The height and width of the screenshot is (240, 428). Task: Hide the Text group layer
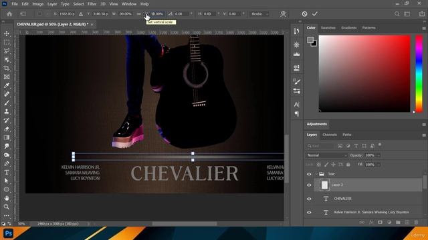tap(309, 174)
